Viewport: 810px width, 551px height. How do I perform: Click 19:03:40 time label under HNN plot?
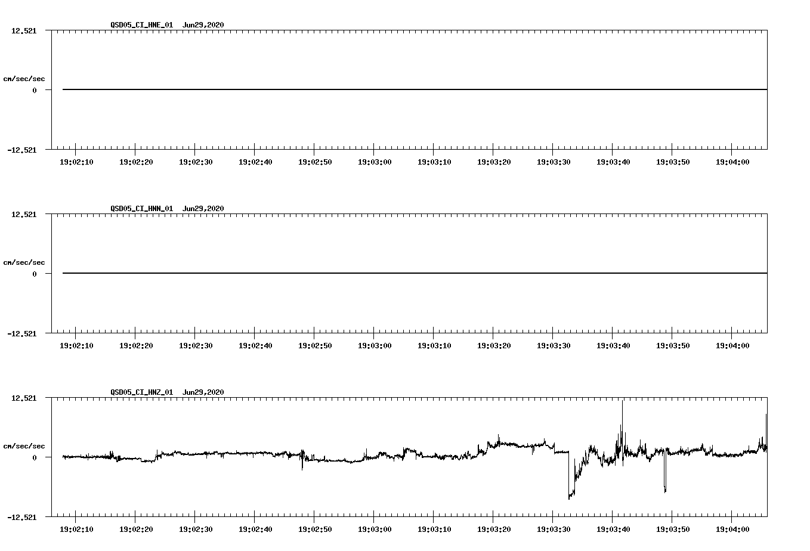point(613,346)
